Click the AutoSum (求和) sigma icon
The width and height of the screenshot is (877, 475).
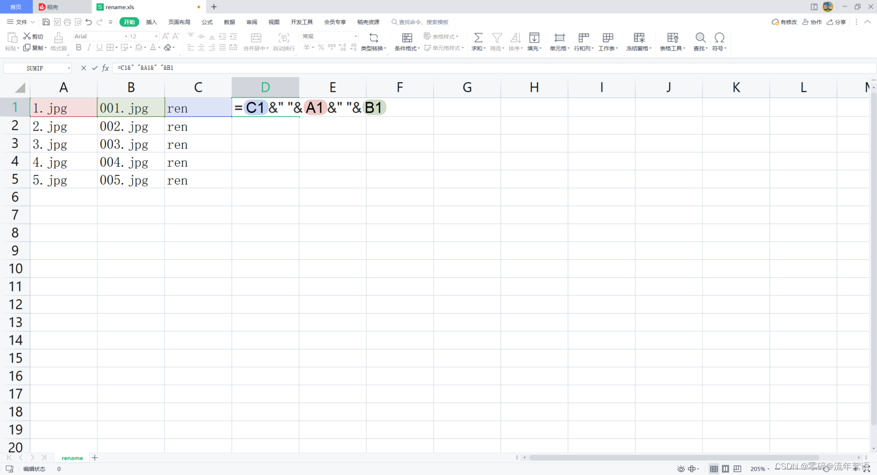pyautogui.click(x=478, y=38)
